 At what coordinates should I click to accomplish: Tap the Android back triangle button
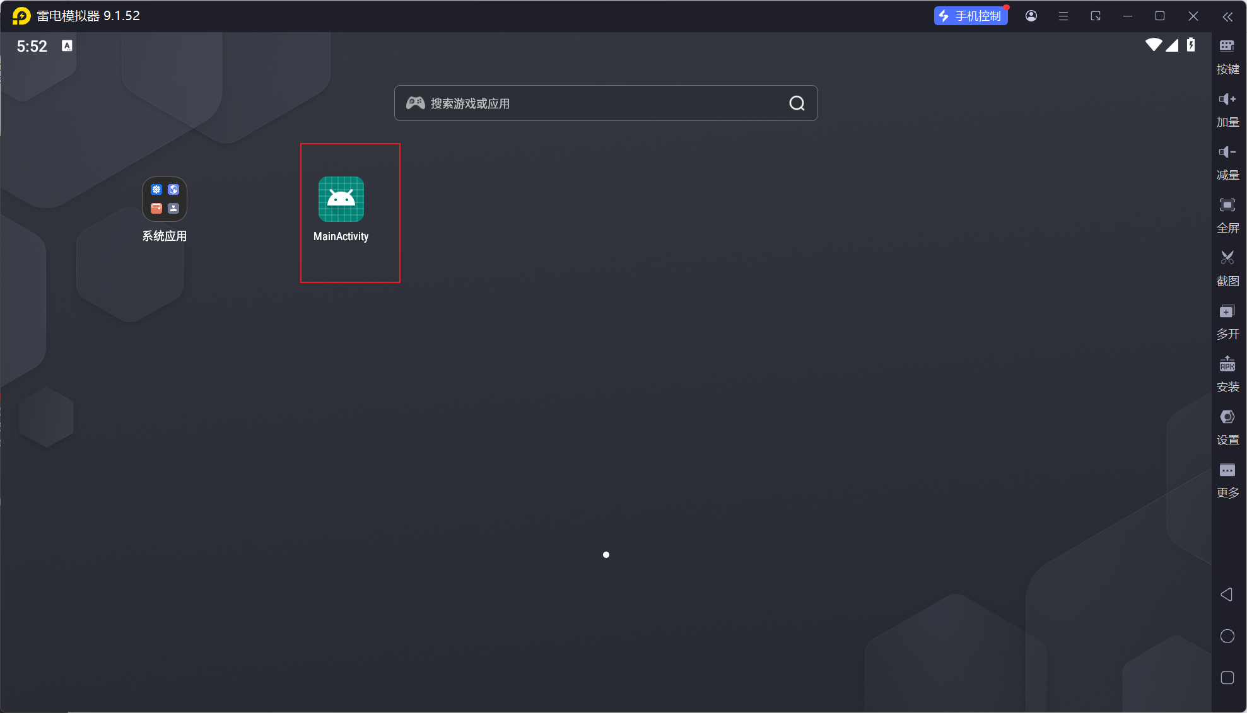pyautogui.click(x=1227, y=594)
